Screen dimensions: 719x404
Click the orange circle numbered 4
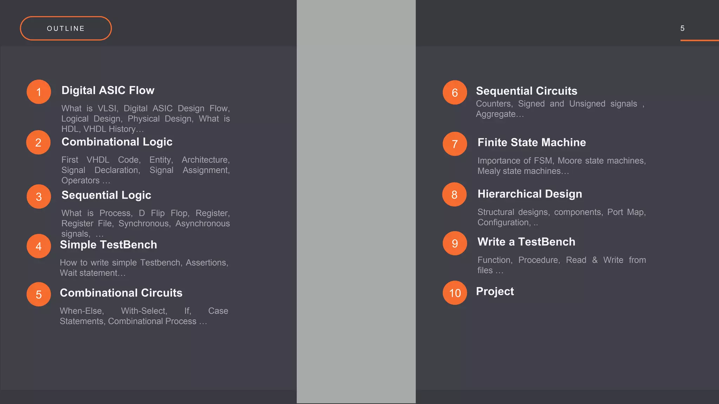(x=39, y=246)
